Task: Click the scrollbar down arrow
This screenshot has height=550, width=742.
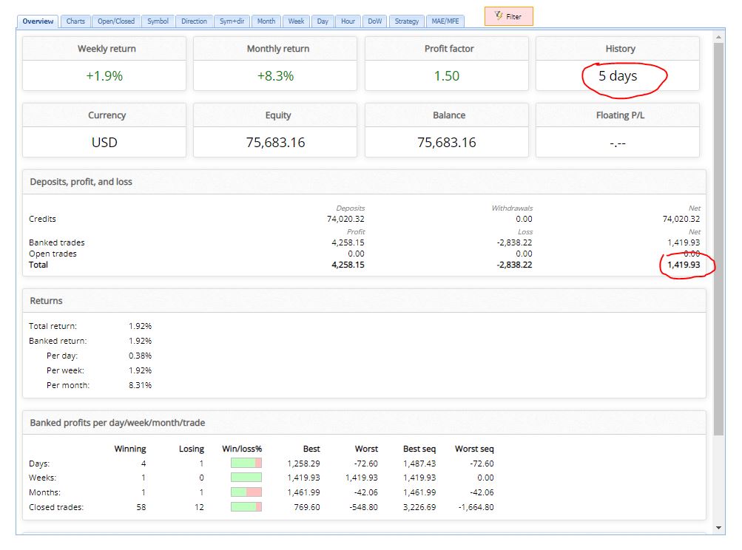Action: click(x=718, y=527)
